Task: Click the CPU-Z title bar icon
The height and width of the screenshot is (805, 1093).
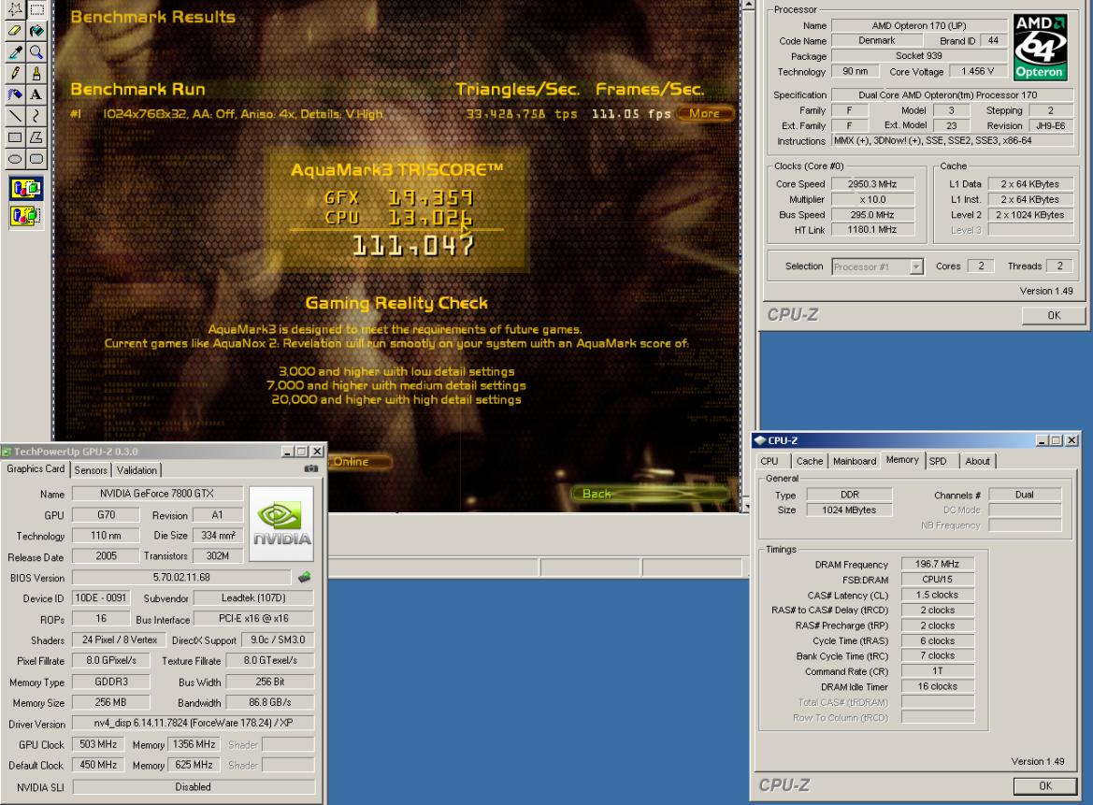Action: [x=760, y=440]
